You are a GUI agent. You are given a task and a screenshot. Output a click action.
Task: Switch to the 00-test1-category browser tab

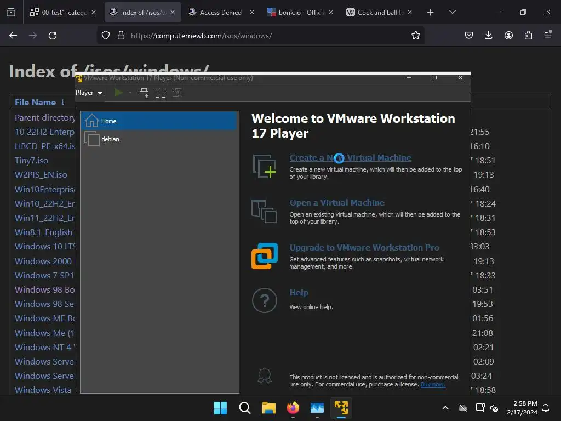64,12
